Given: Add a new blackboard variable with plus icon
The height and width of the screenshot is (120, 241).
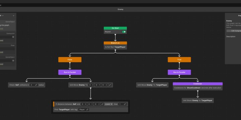Looking at the screenshot, I should [x=13, y=16].
